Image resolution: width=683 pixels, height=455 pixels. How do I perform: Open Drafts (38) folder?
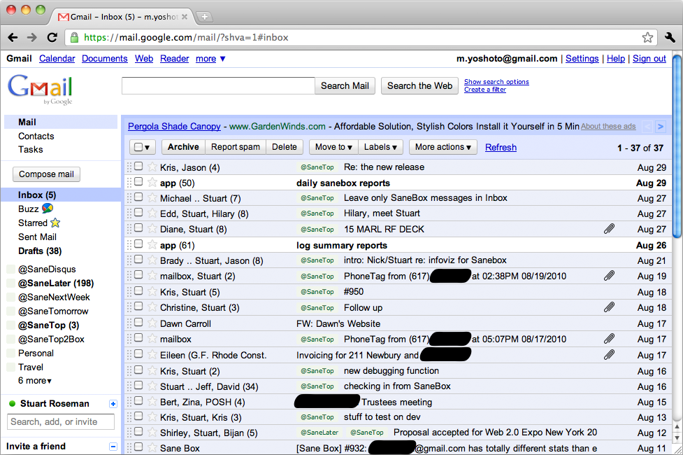pyautogui.click(x=40, y=251)
